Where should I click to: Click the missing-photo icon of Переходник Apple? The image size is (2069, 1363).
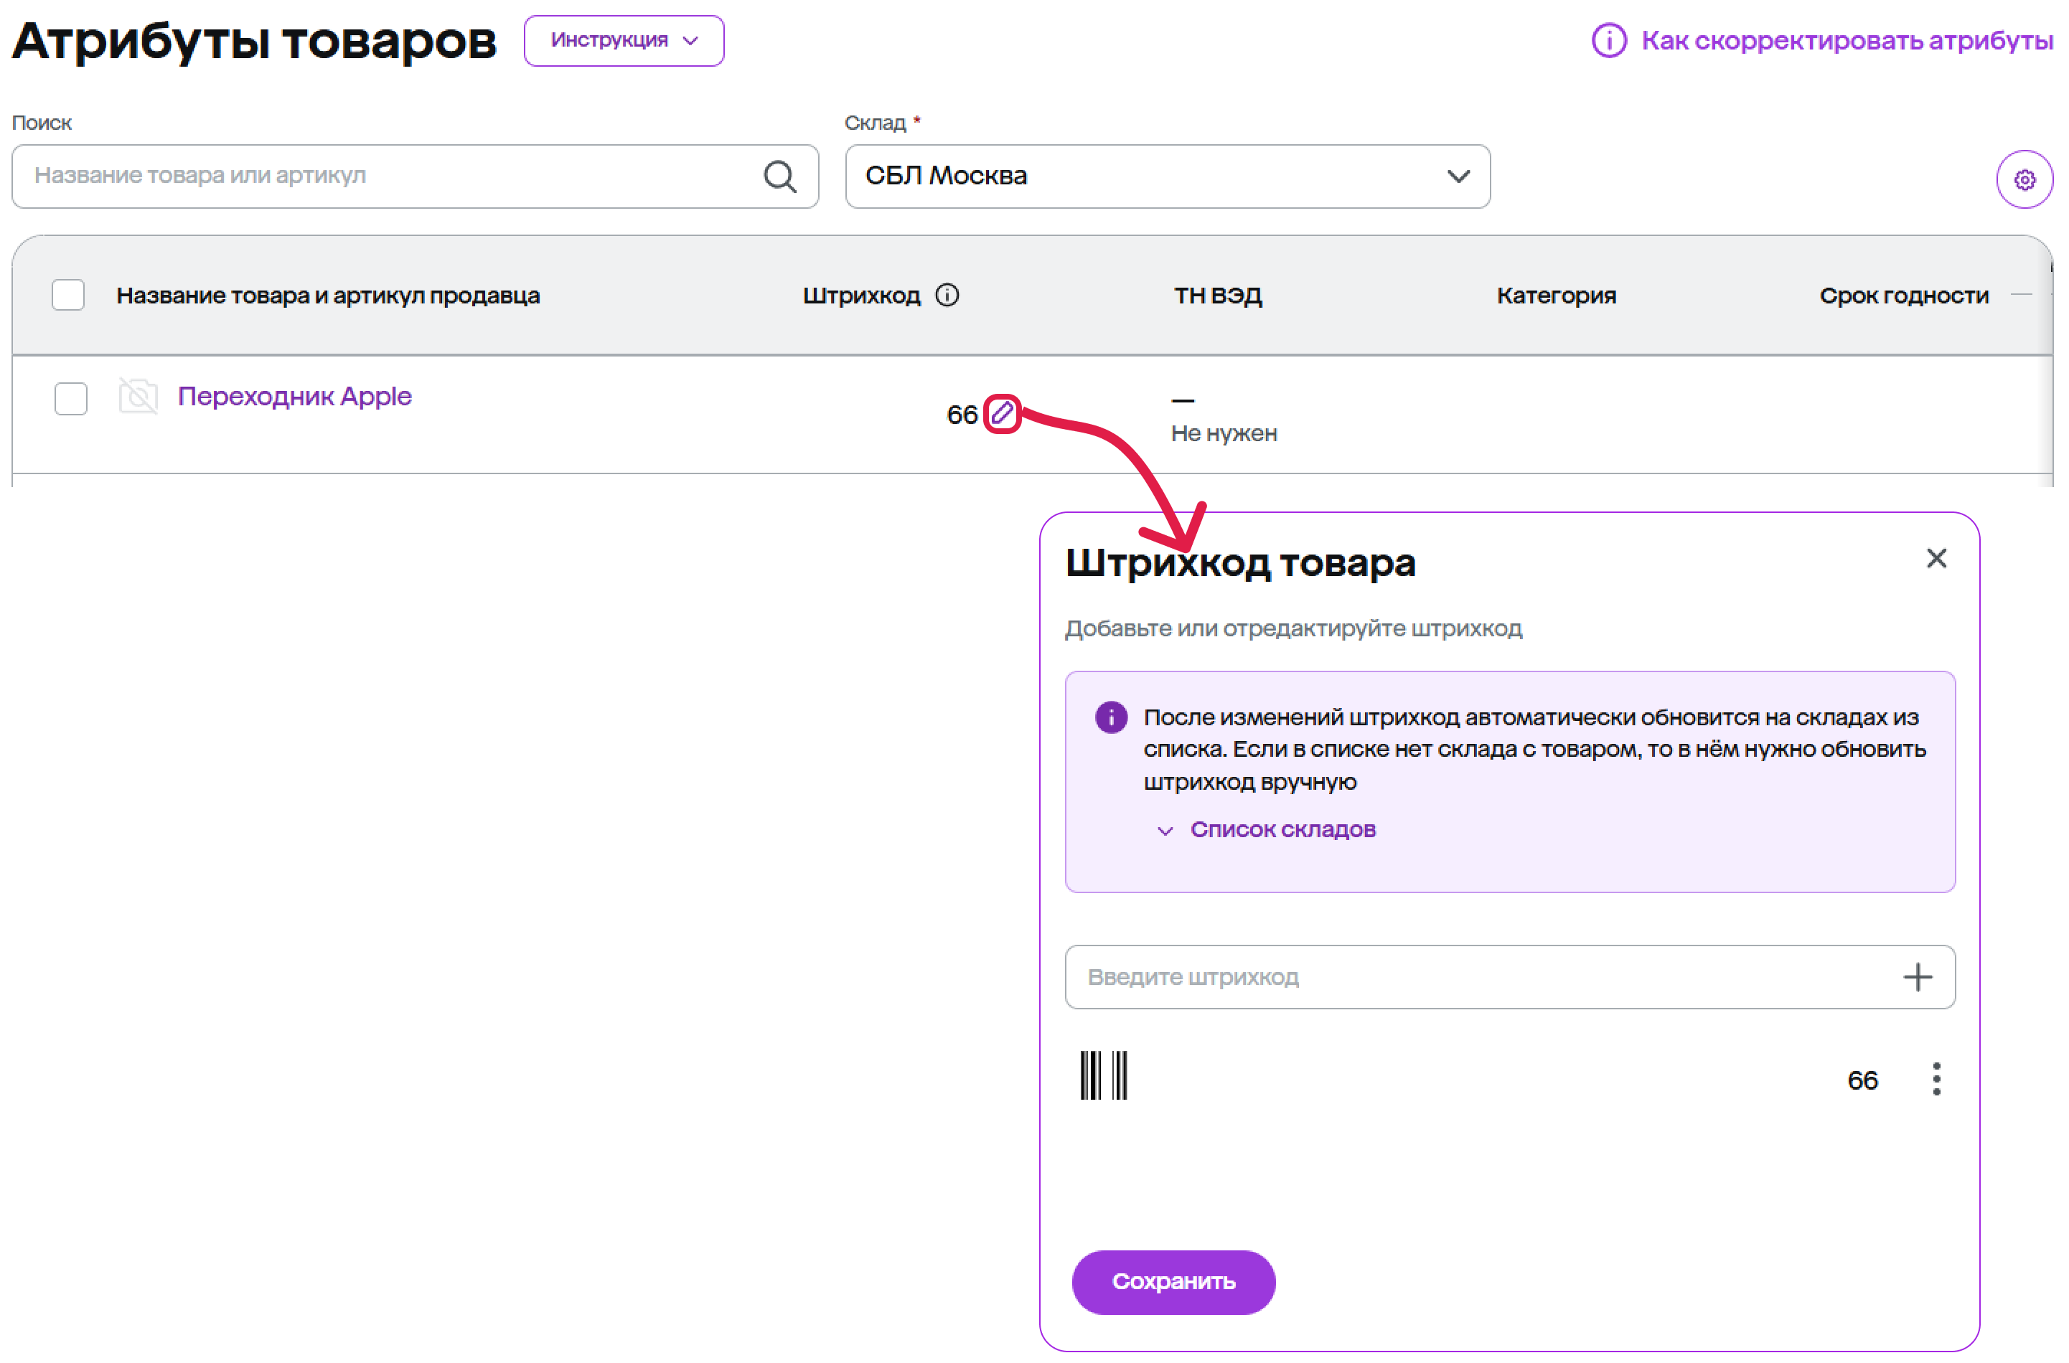[139, 397]
